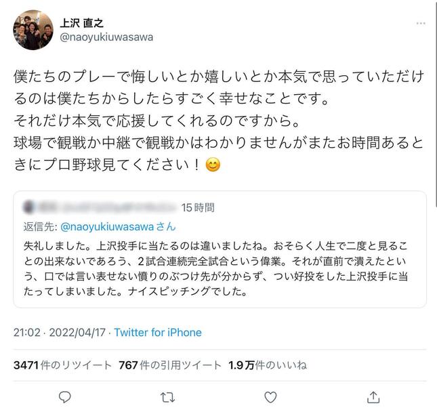Open the quoted tweet body text
The height and width of the screenshot is (412, 437).
[224, 268]
